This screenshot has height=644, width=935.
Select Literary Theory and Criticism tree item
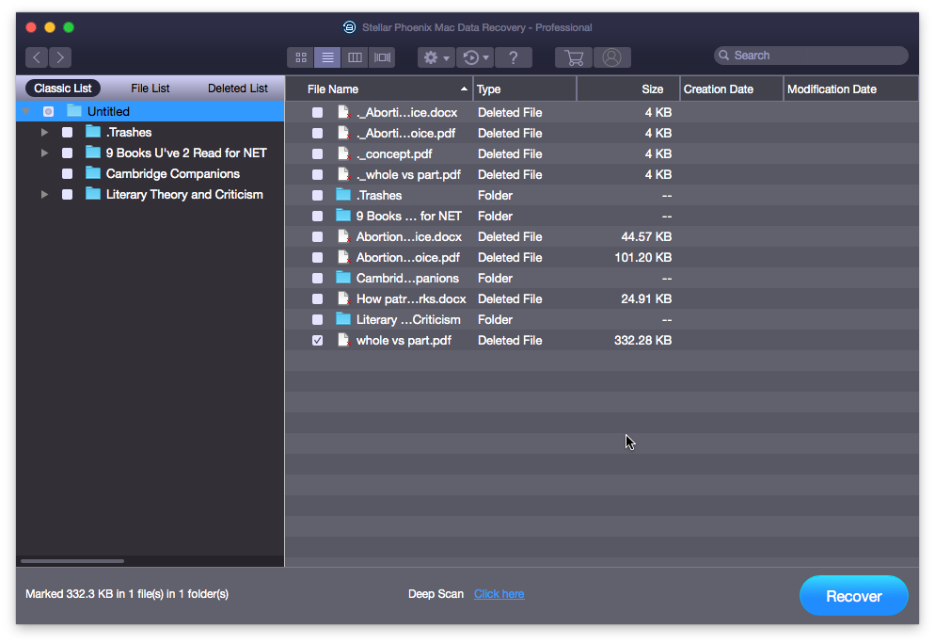(x=184, y=195)
